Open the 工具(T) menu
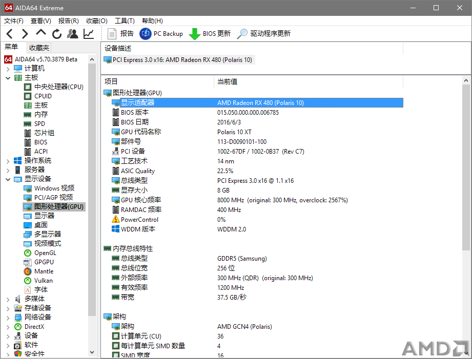 pos(125,21)
